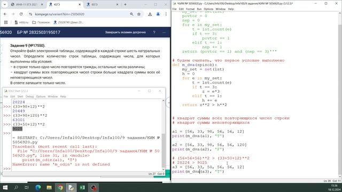Open Edit menu in the editor window
The height and width of the screenshot is (192, 342).
point(181,9)
